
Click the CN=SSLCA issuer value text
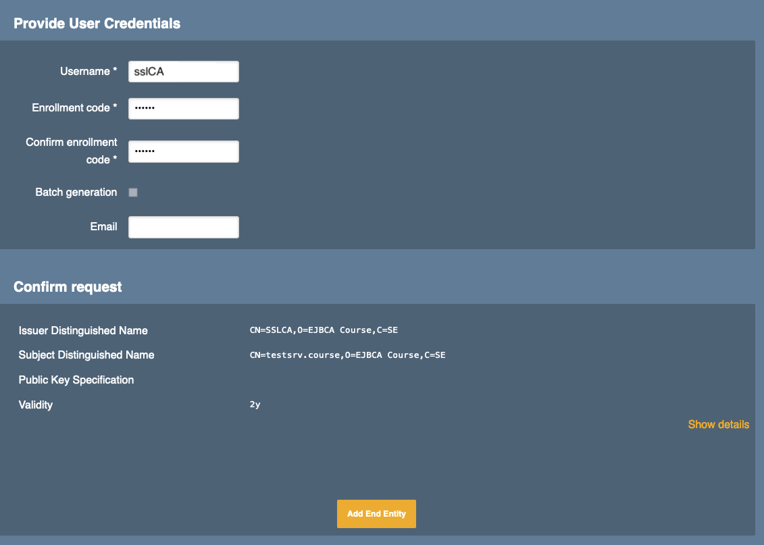pos(328,331)
